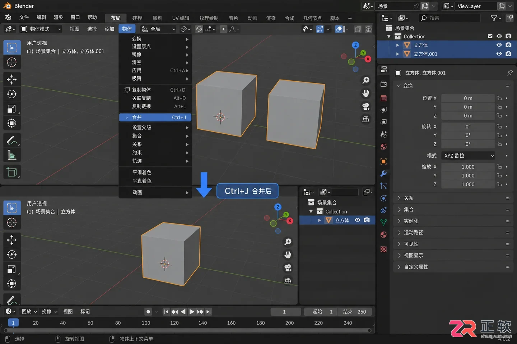Open the Render properties tab icon
This screenshot has height=344, width=517.
pos(383,84)
